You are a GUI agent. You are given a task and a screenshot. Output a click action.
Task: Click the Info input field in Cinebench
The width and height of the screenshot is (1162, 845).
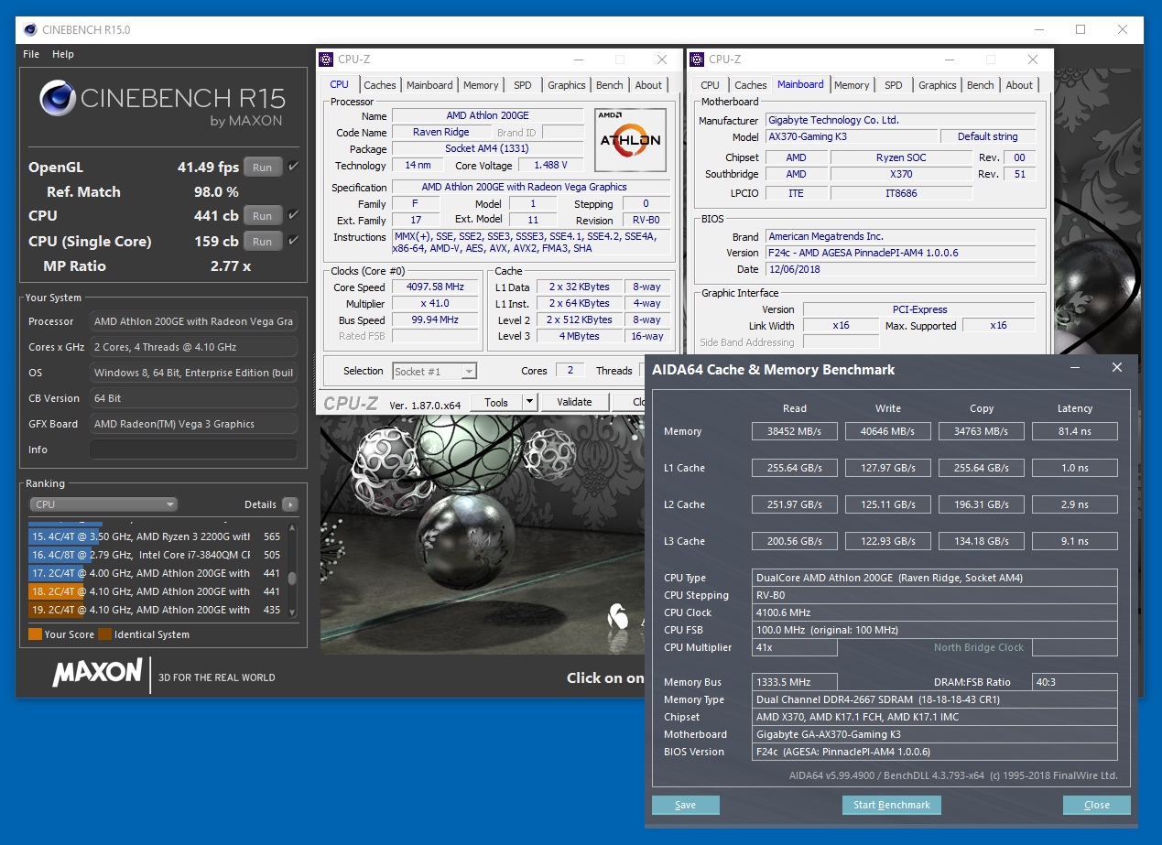click(193, 450)
